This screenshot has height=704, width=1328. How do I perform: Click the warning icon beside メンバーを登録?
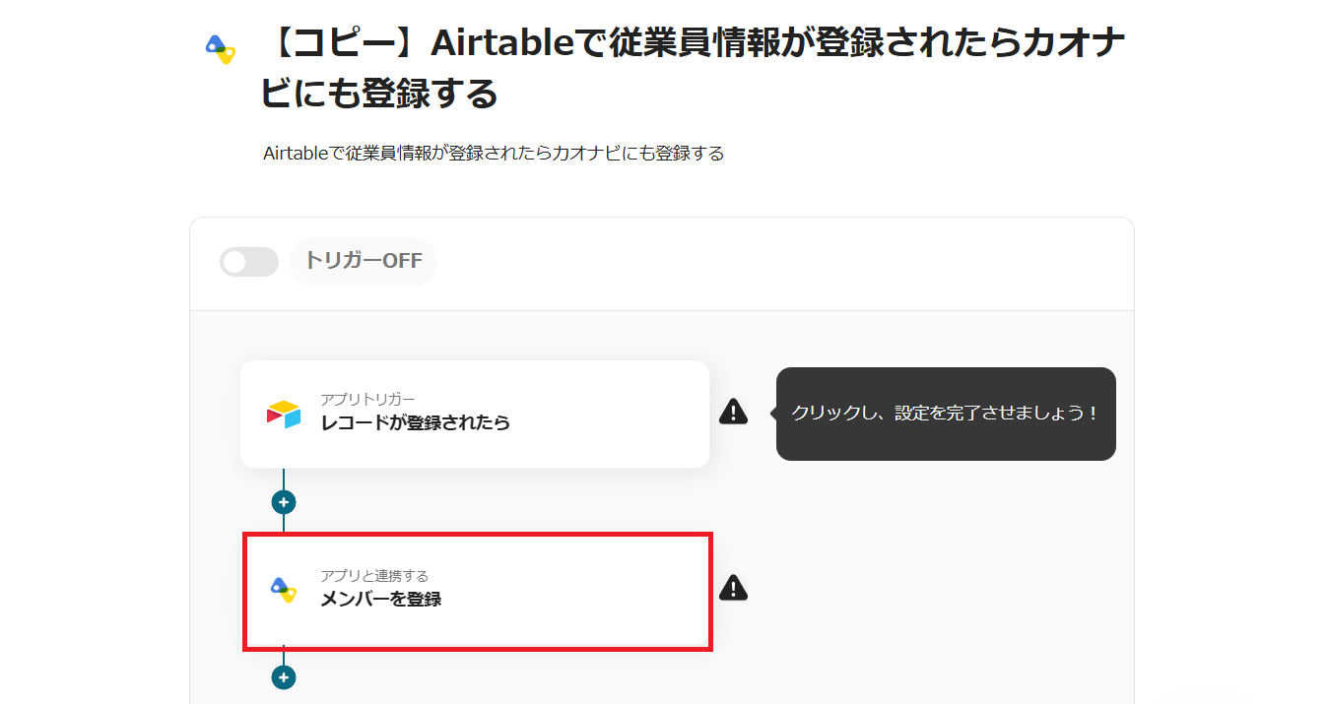point(733,588)
